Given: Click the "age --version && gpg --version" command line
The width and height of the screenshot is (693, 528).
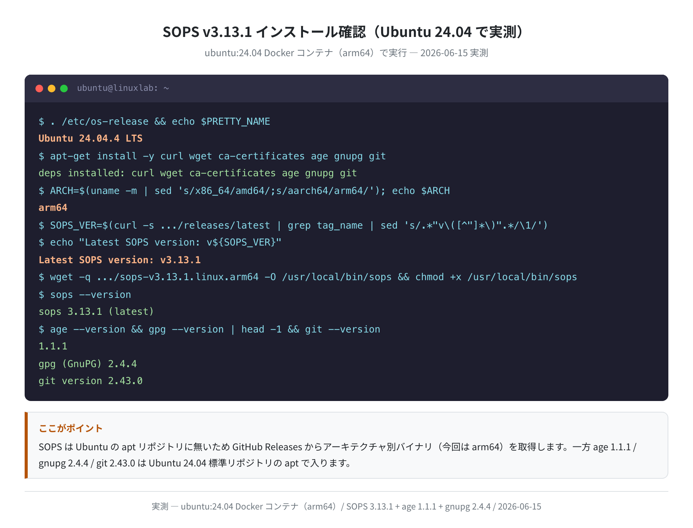Looking at the screenshot, I should (x=209, y=329).
